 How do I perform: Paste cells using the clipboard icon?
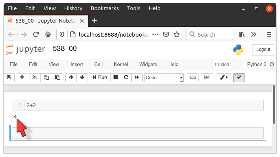[x=57, y=77]
